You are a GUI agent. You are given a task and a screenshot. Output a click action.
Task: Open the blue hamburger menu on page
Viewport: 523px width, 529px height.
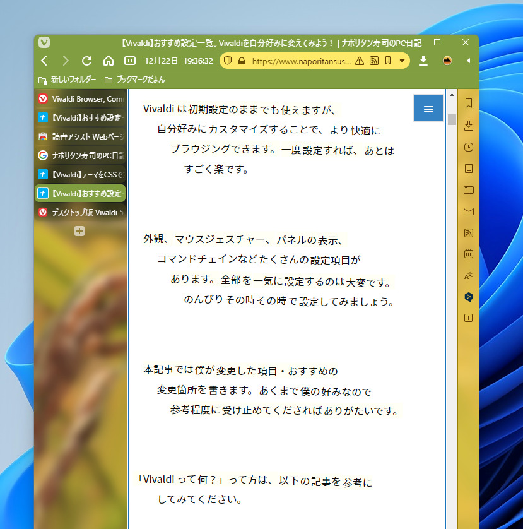(x=428, y=108)
